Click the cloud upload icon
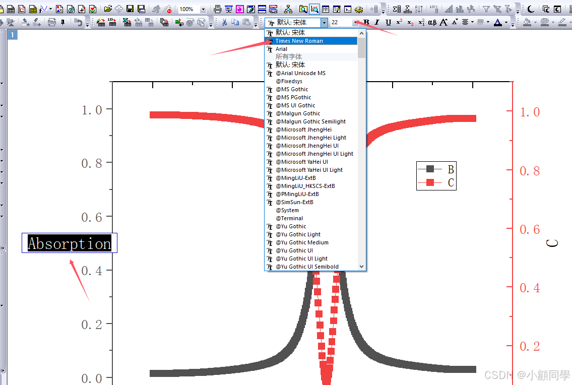The image size is (572, 385). point(119,9)
